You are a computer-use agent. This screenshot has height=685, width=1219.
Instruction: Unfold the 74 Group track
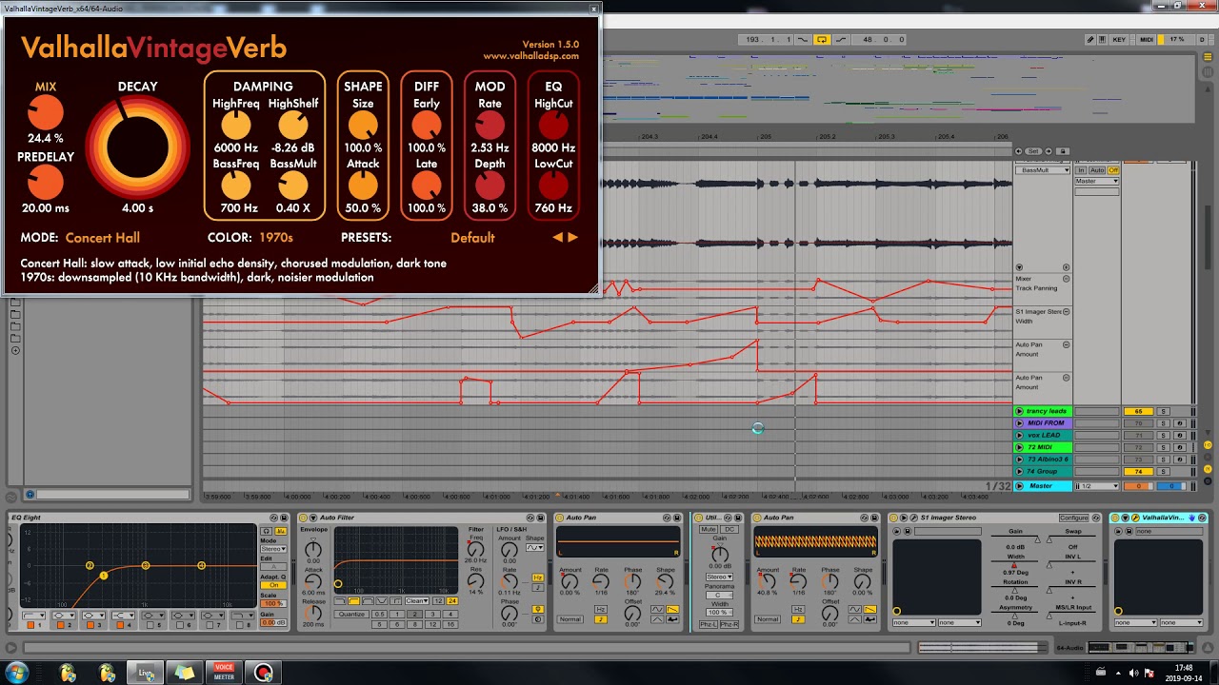tap(1019, 471)
